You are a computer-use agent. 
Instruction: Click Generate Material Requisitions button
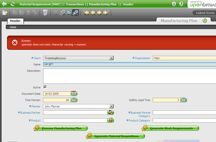point(116,136)
